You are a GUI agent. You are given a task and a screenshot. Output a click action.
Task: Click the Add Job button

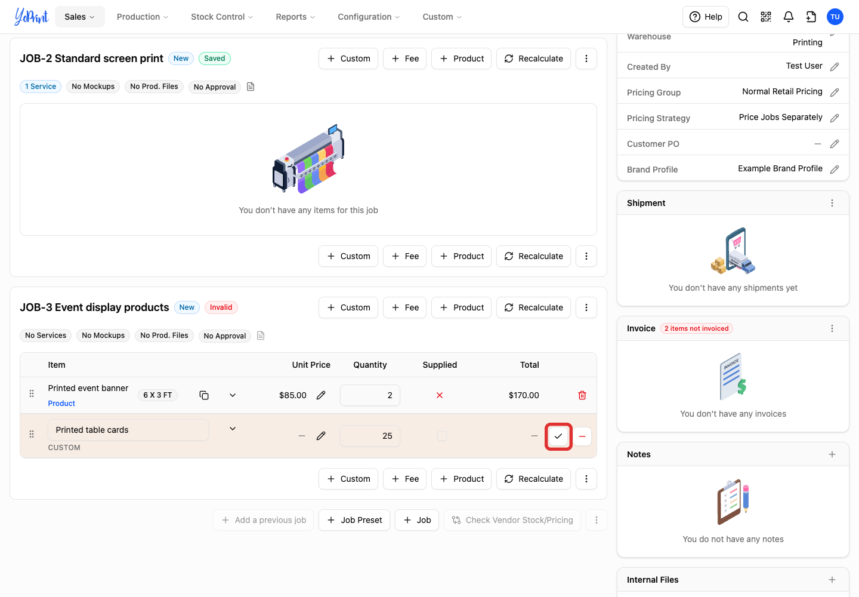point(417,520)
